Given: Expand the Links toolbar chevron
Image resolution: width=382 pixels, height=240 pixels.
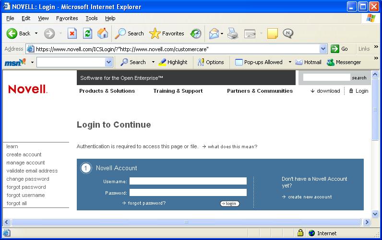Looking at the screenshot, I should tap(376, 46).
